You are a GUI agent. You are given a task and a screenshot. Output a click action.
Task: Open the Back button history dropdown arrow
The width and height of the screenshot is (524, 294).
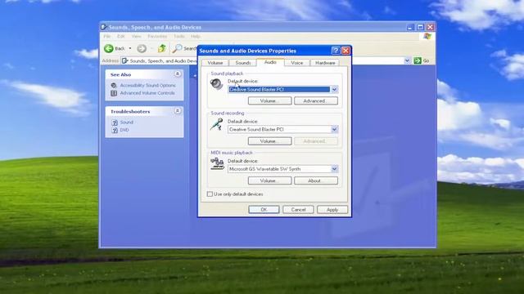130,49
